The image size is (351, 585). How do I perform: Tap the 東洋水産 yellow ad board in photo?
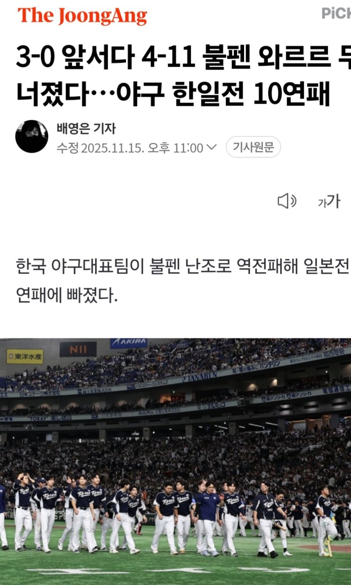(x=25, y=356)
